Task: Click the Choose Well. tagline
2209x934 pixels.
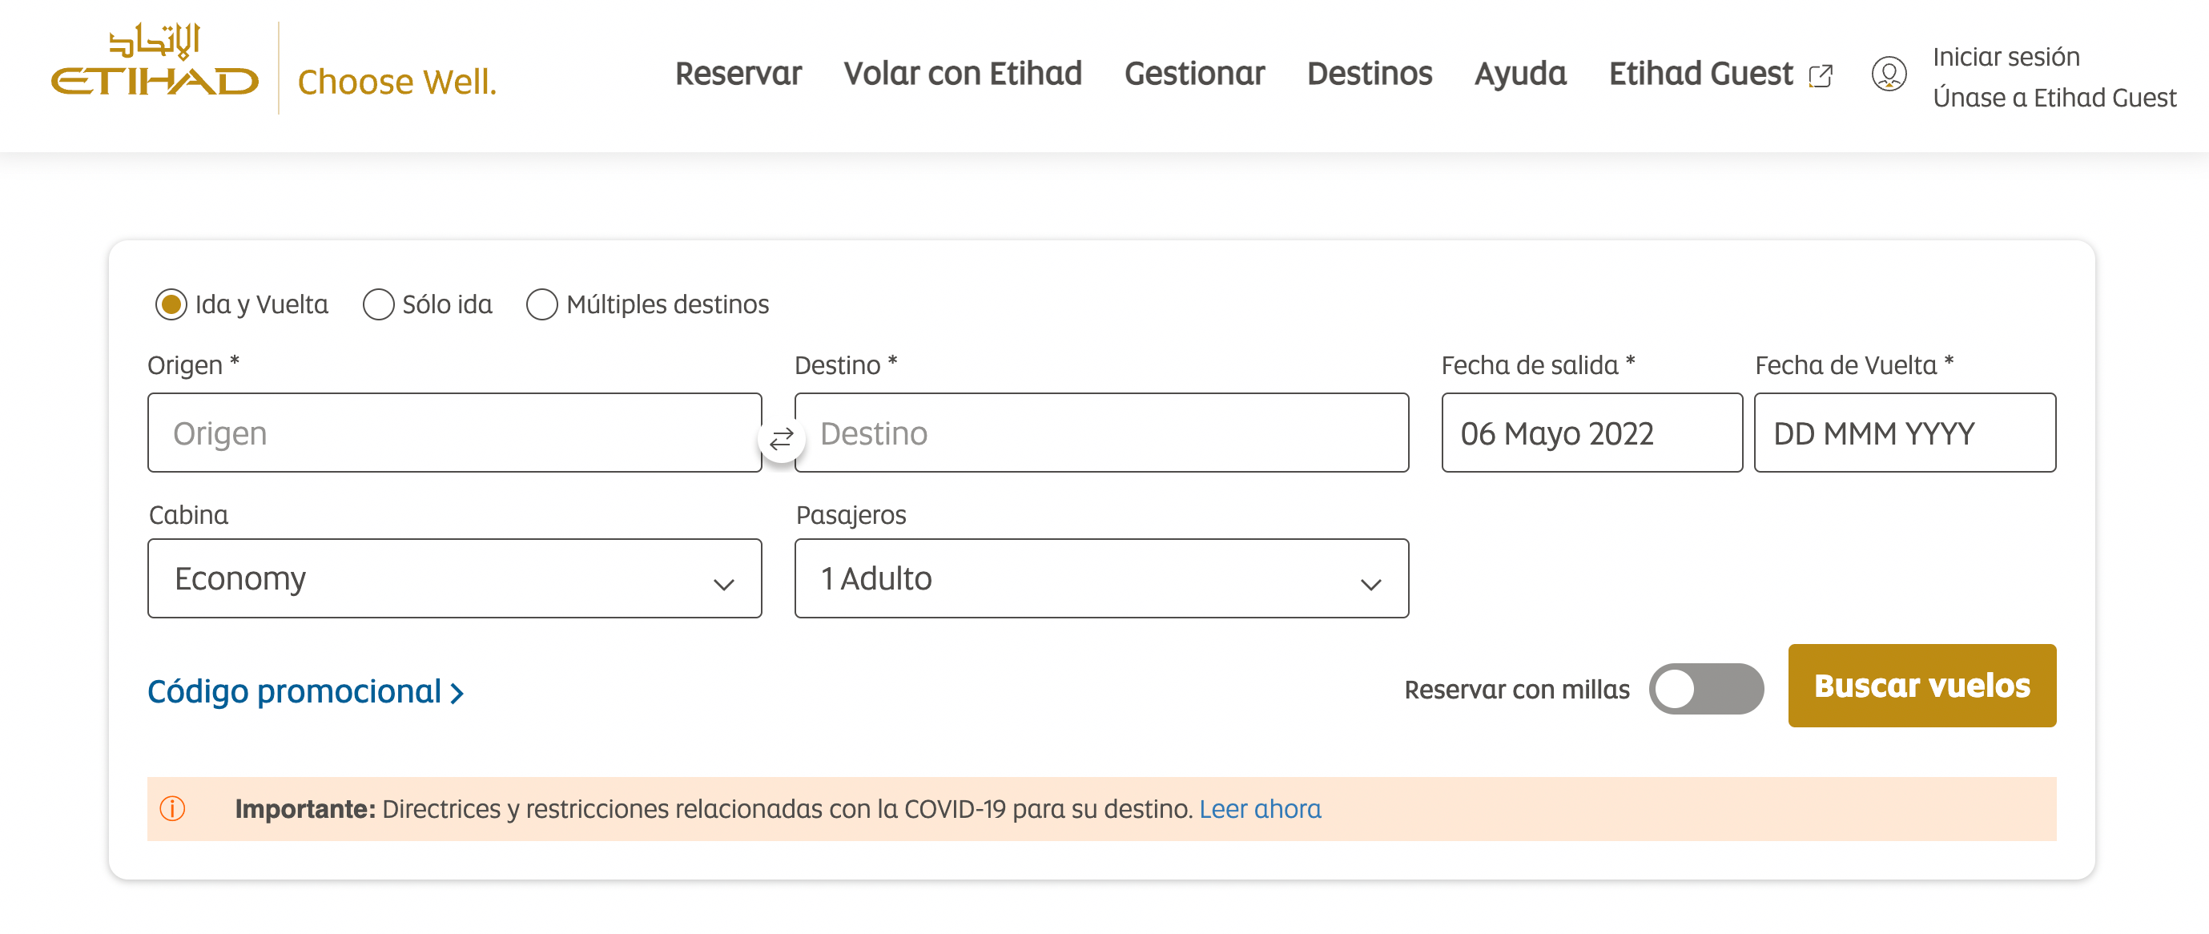Action: 396,82
